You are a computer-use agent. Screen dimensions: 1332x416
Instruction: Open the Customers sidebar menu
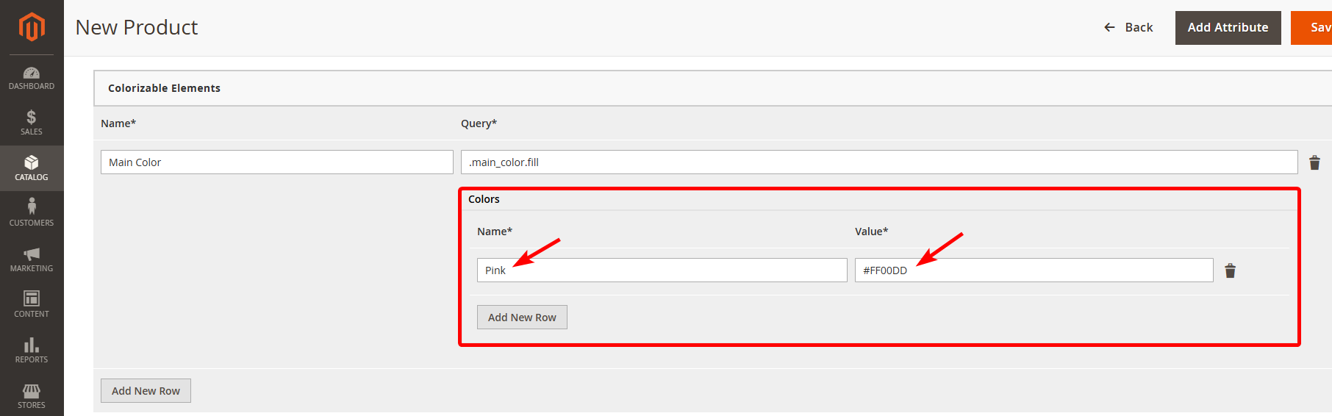[32, 214]
